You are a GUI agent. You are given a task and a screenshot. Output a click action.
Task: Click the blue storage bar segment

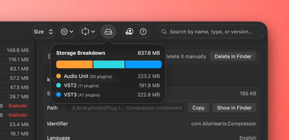143,64
